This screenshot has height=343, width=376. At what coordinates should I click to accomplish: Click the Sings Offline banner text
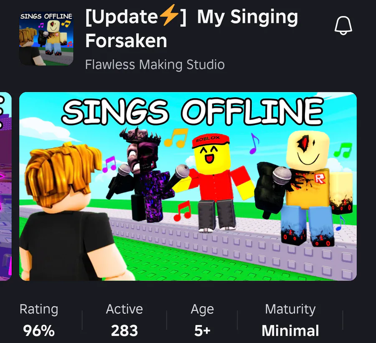coord(193,111)
